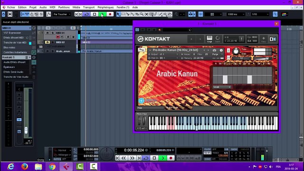Toggle Mute on MIDI 01 track
Viewport: 304px width, 171px height.
47,33
